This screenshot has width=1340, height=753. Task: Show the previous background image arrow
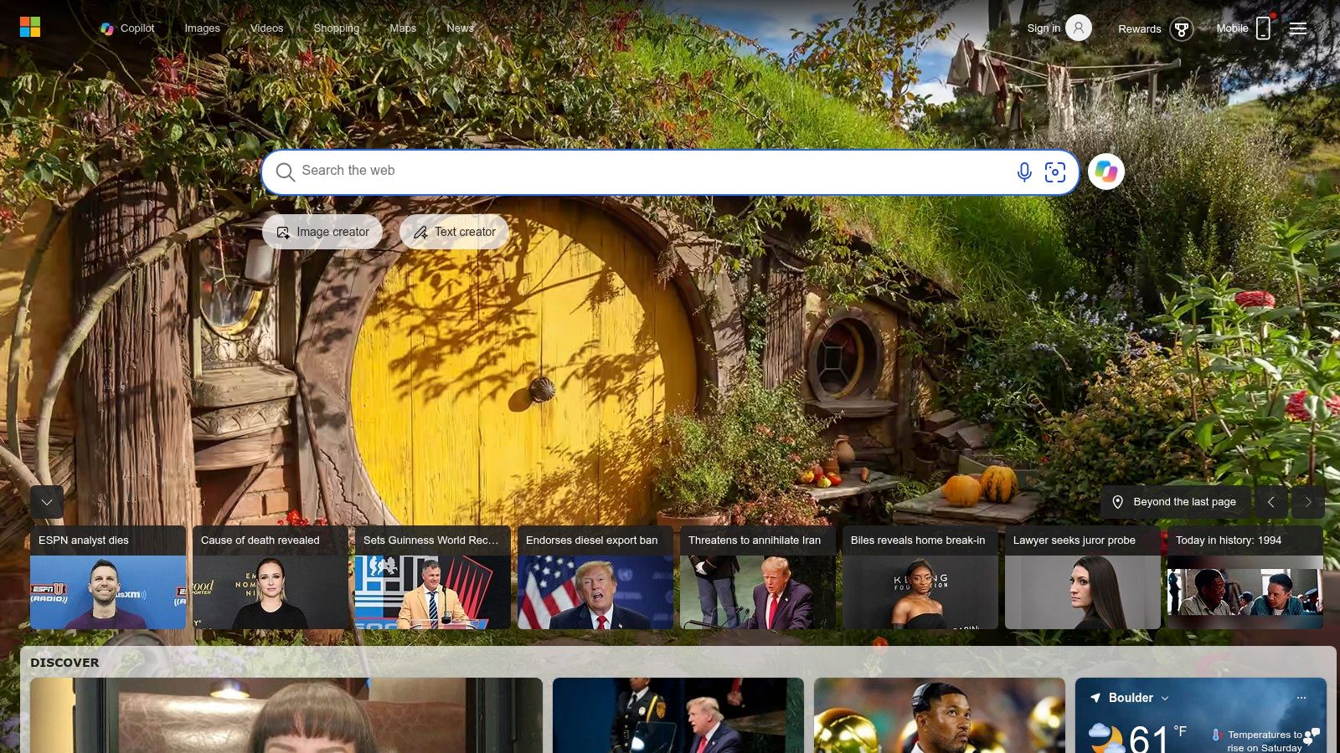tap(1271, 502)
